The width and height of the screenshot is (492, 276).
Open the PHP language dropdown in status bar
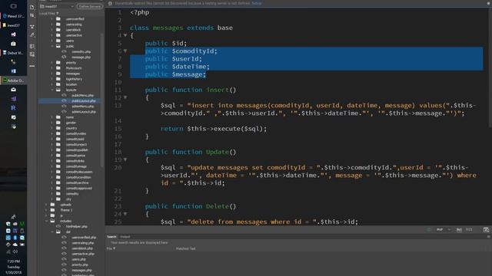coord(444,230)
